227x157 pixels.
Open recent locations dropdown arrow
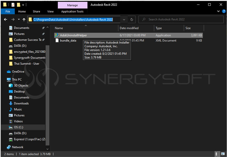coord(19,19)
